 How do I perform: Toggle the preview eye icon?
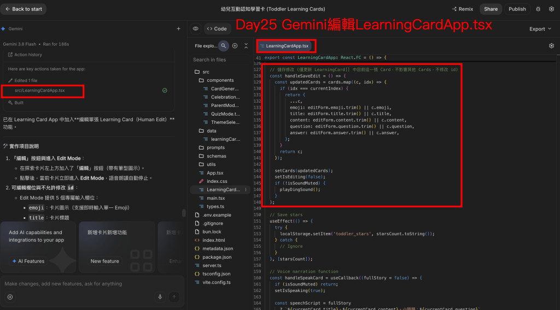pos(195,29)
